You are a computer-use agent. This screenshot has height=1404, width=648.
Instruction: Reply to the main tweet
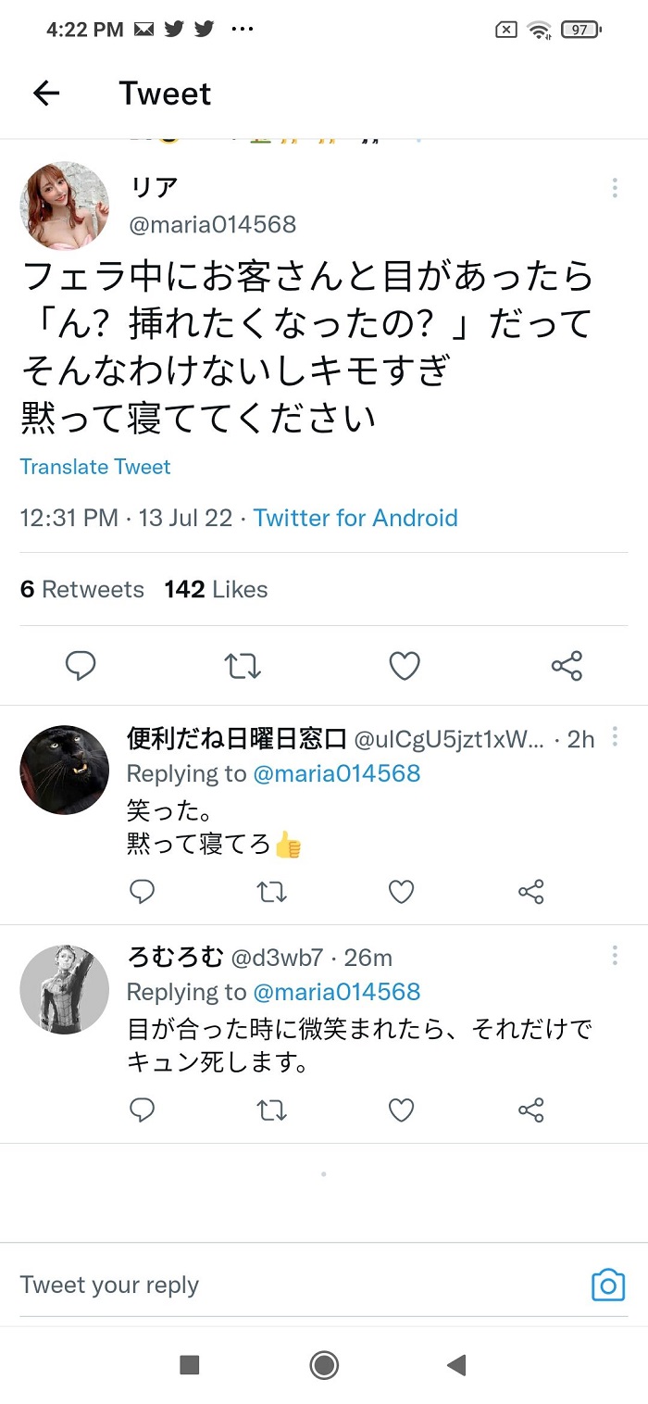(x=81, y=666)
